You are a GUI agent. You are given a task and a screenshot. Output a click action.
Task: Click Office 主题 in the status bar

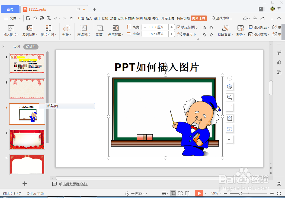pyautogui.click(x=35, y=193)
